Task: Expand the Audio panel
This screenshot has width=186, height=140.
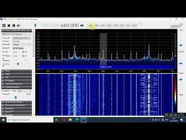Action: click(17, 74)
